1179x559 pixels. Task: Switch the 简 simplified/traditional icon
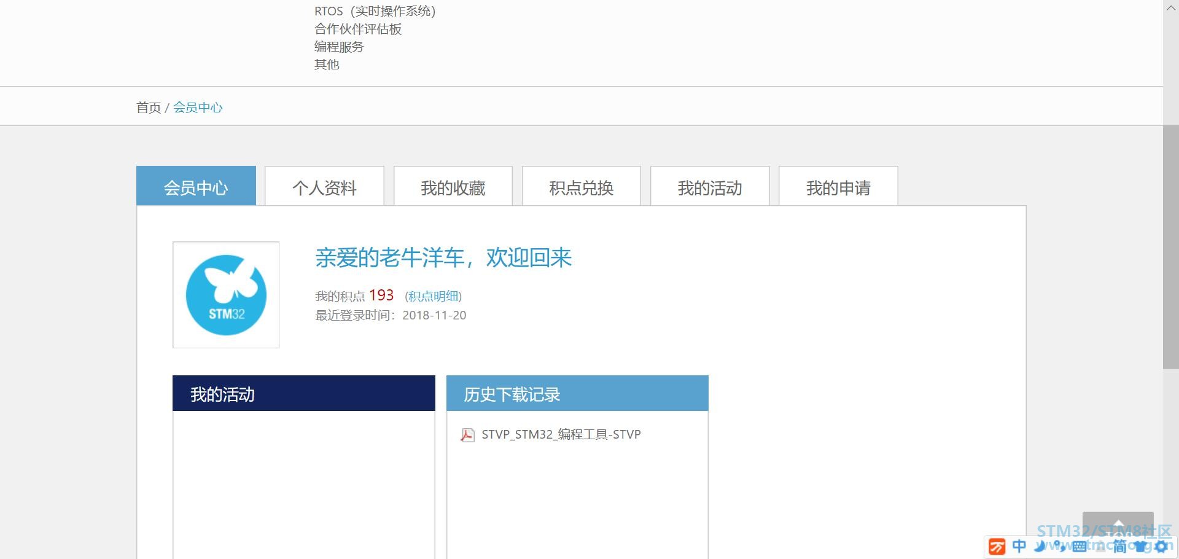pos(1120,546)
